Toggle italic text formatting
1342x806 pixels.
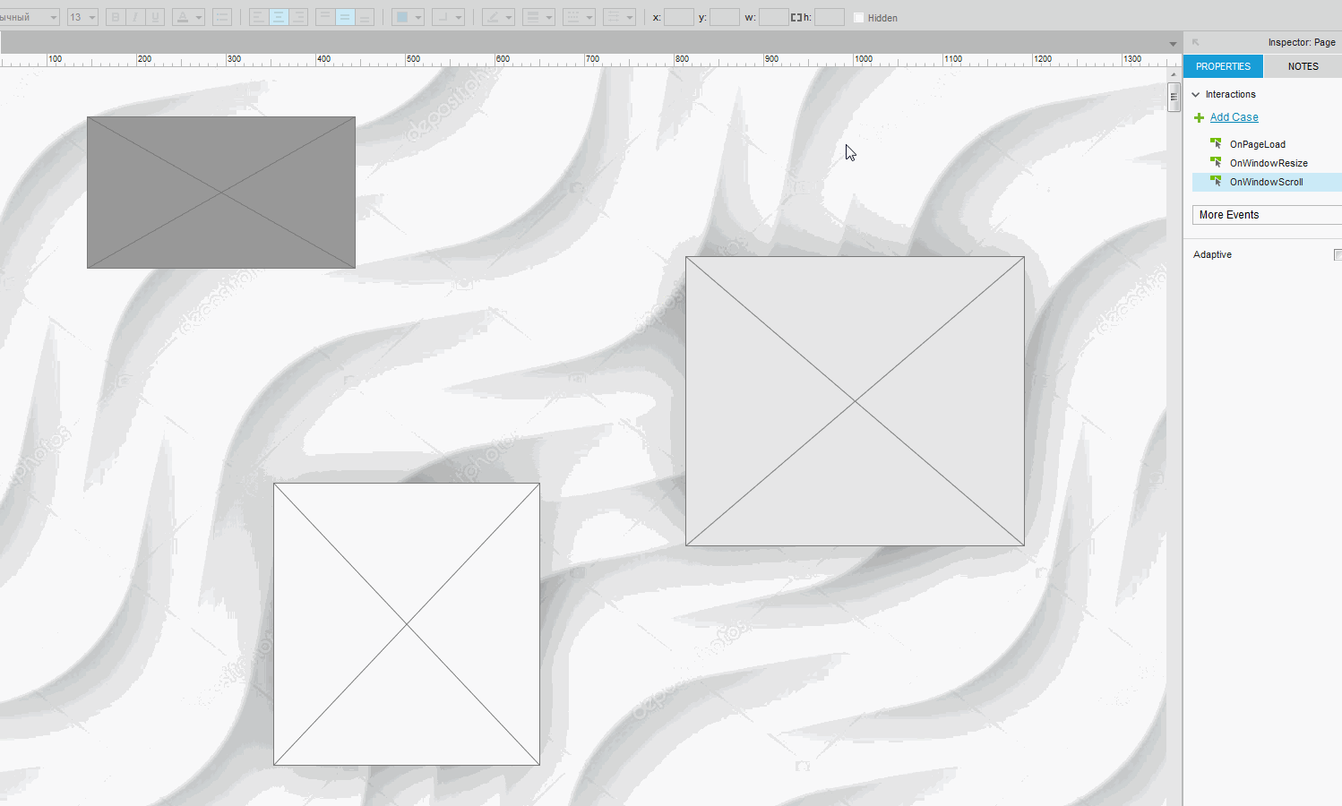click(135, 17)
